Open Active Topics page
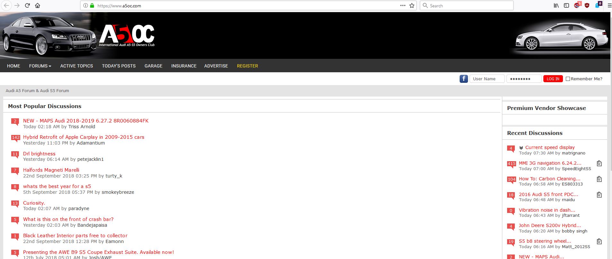Screen dimensions: 612x259 77,66
